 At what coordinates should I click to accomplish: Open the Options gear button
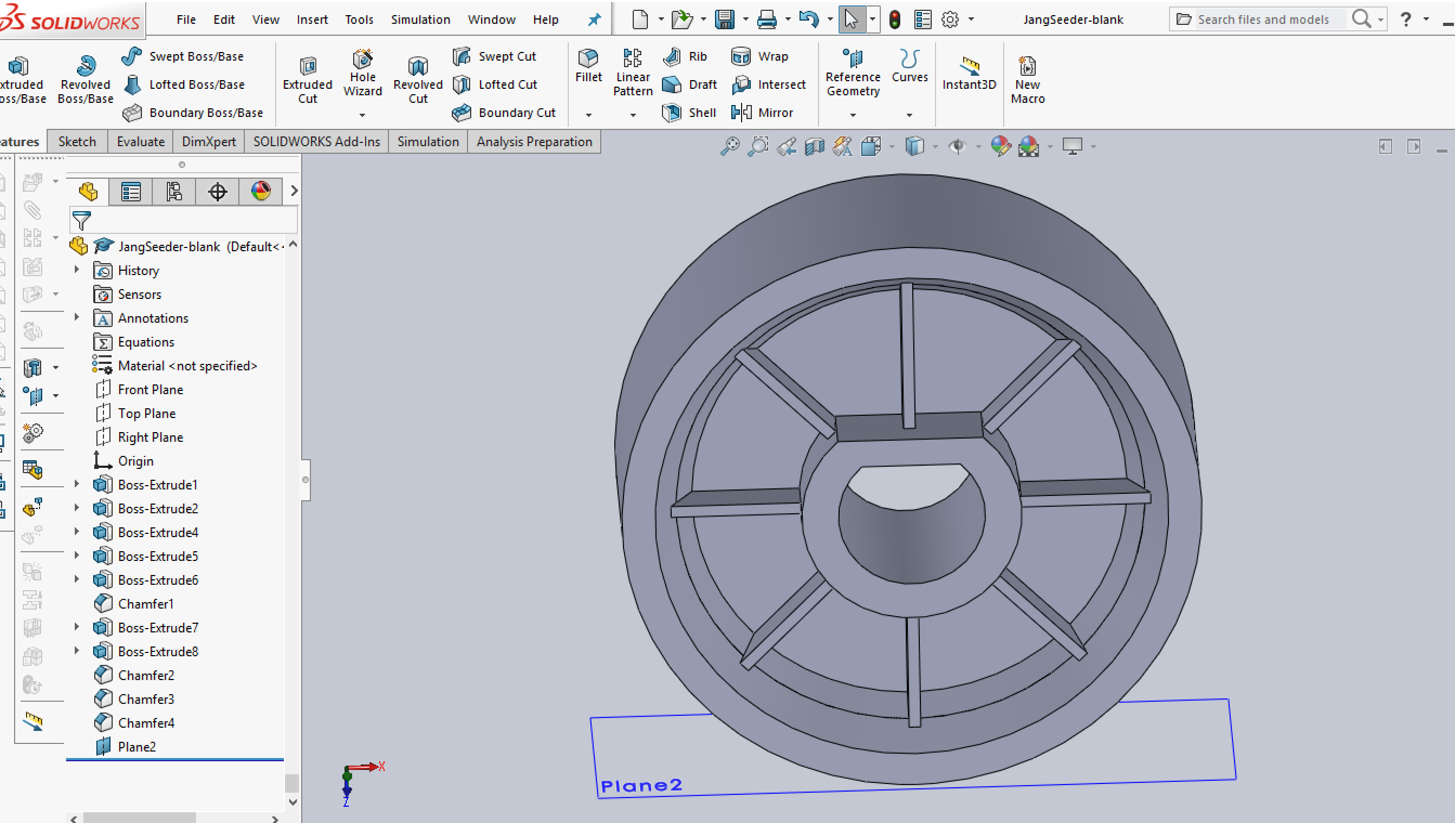(950, 20)
